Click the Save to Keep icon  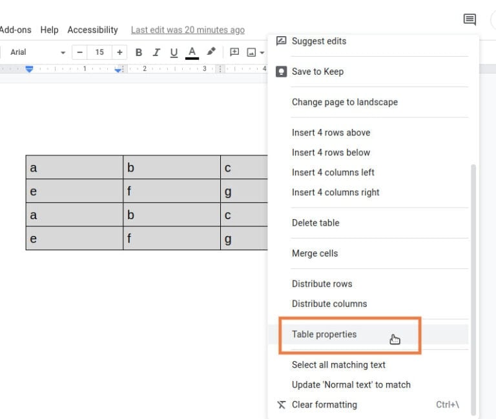(281, 72)
